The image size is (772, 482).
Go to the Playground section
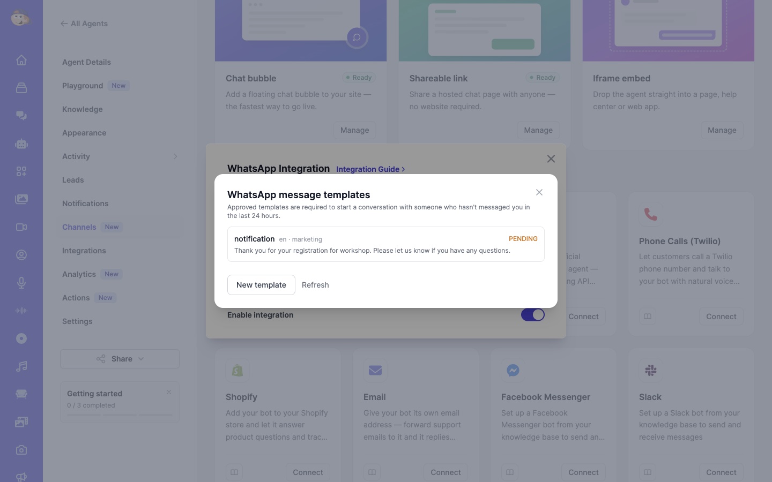tap(83, 86)
